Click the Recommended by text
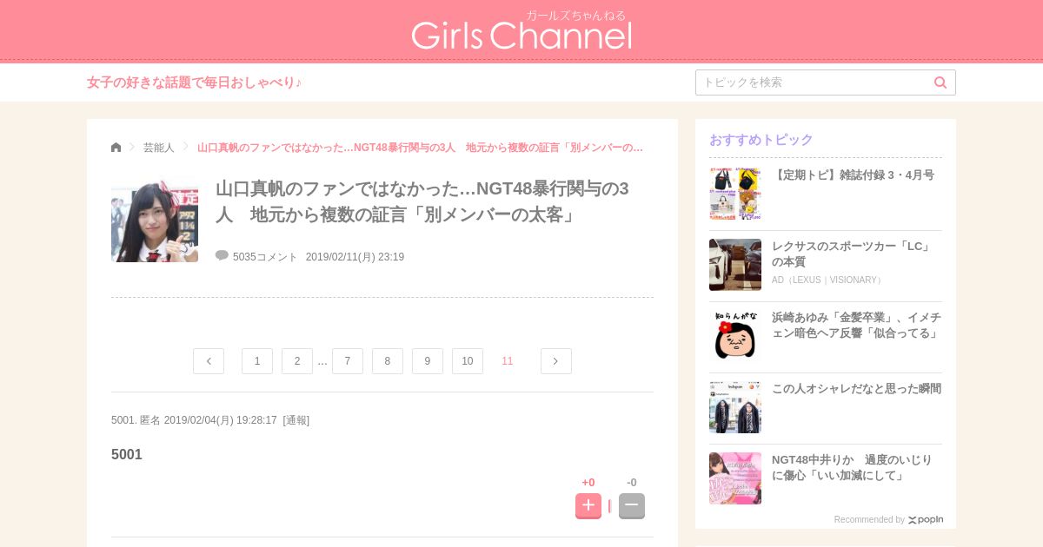Screen dimensions: 1043x547 tap(869, 520)
